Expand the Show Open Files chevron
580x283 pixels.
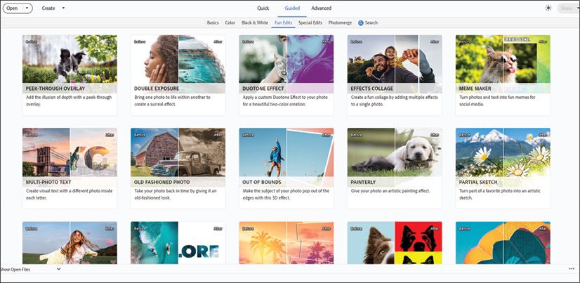click(58, 269)
